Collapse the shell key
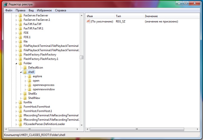 click(21, 72)
